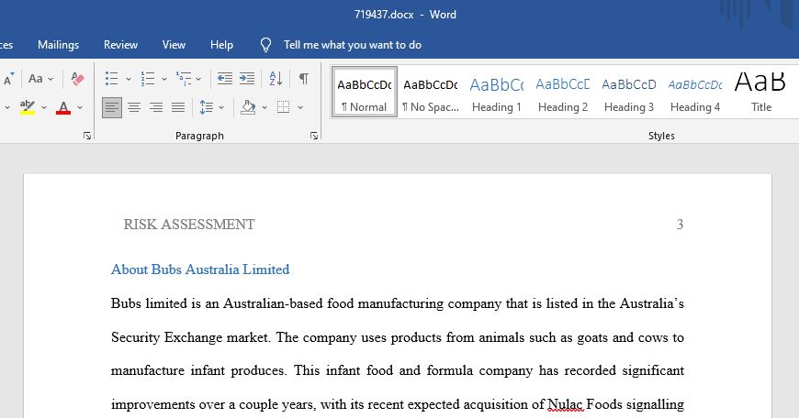Click the Tell me what you want to do box
799x418 pixels.
pyautogui.click(x=352, y=45)
